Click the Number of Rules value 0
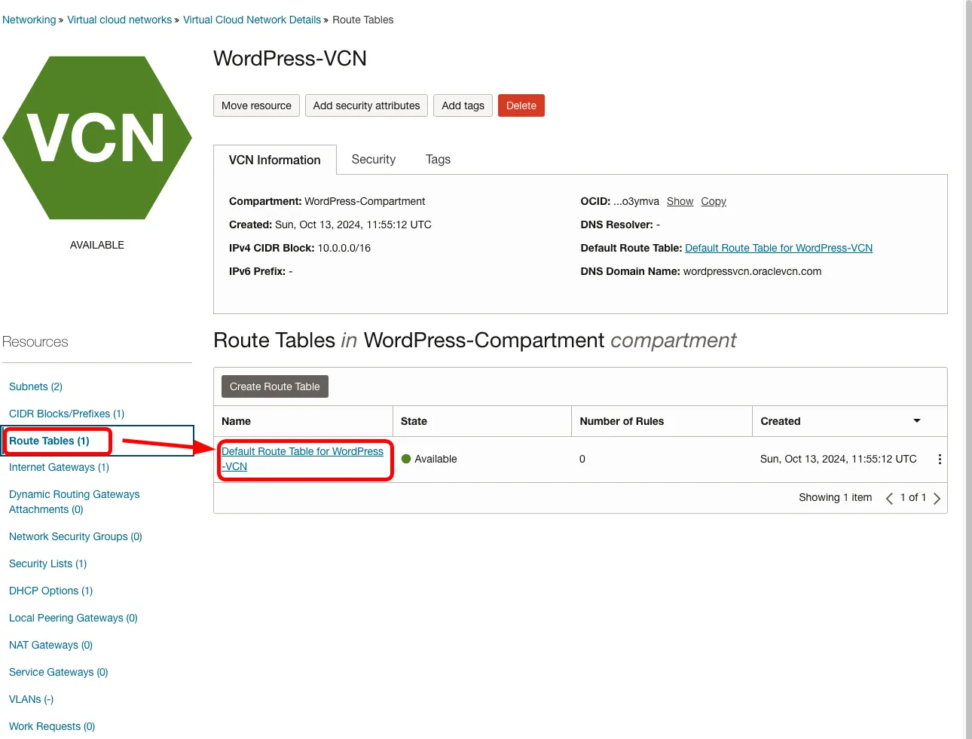The width and height of the screenshot is (972, 739). pos(582,459)
